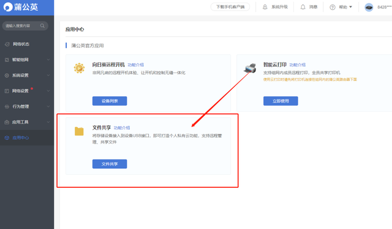Viewport: 392px width, 229px height.
Task: Click the account name 8428 text
Action: tap(385, 7)
